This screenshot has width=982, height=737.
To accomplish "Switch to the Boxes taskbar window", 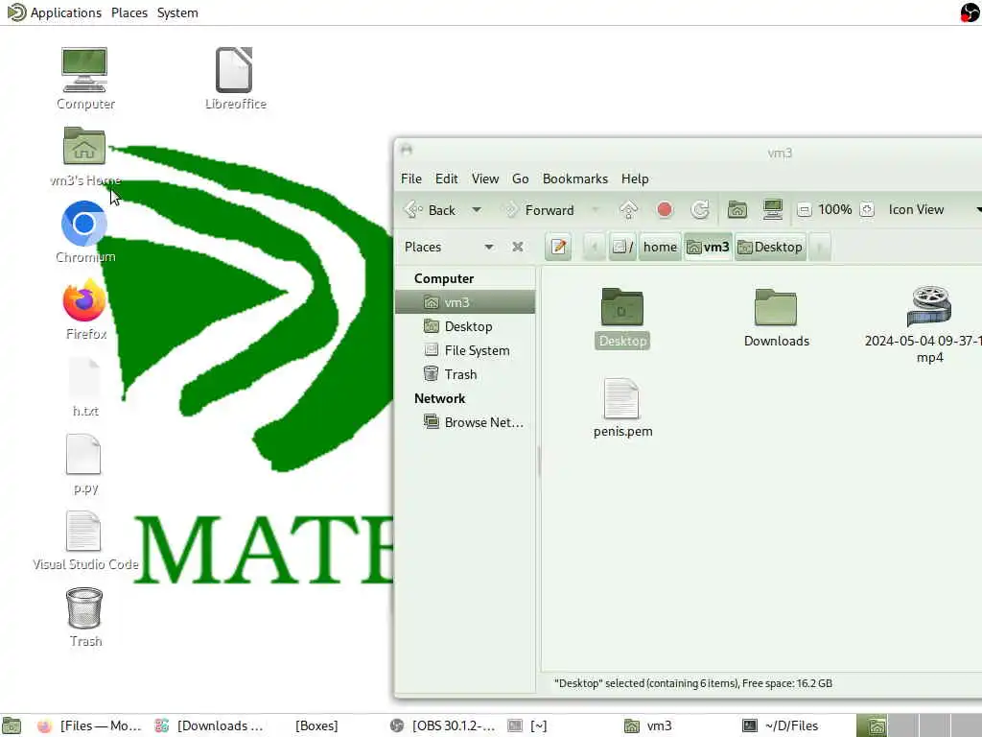I will click(316, 725).
